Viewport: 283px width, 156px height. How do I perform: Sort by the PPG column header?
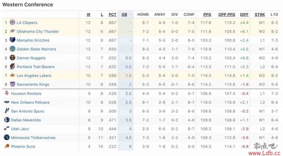coord(207,15)
